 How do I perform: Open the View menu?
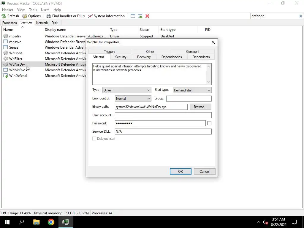tap(21, 10)
